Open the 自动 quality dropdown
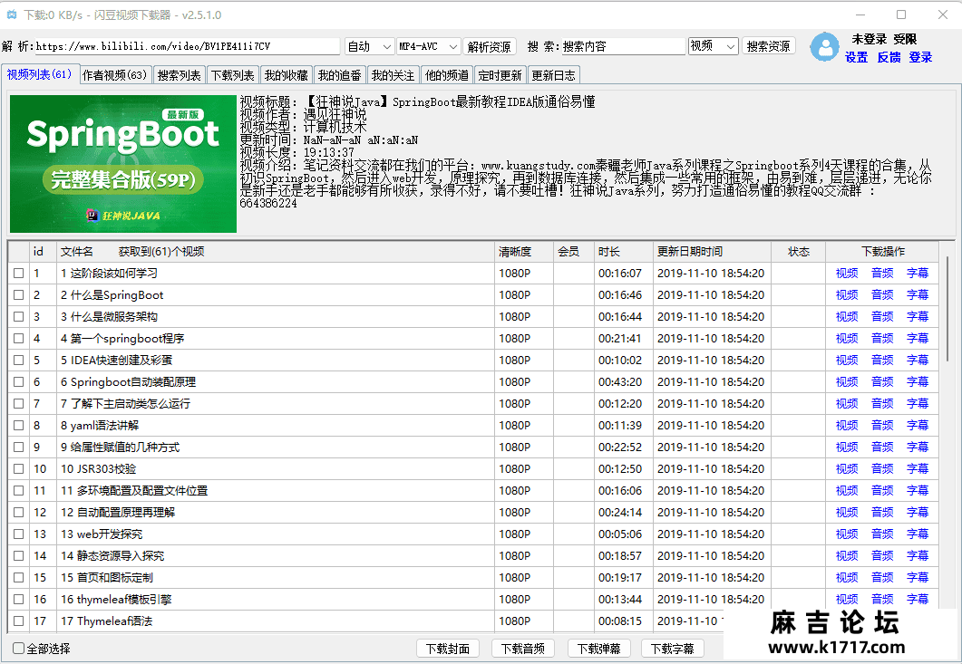This screenshot has height=664, width=962. click(369, 46)
